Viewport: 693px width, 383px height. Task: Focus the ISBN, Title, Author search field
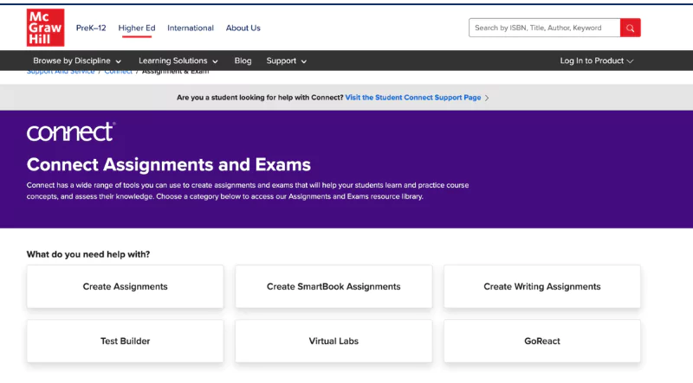(x=545, y=28)
